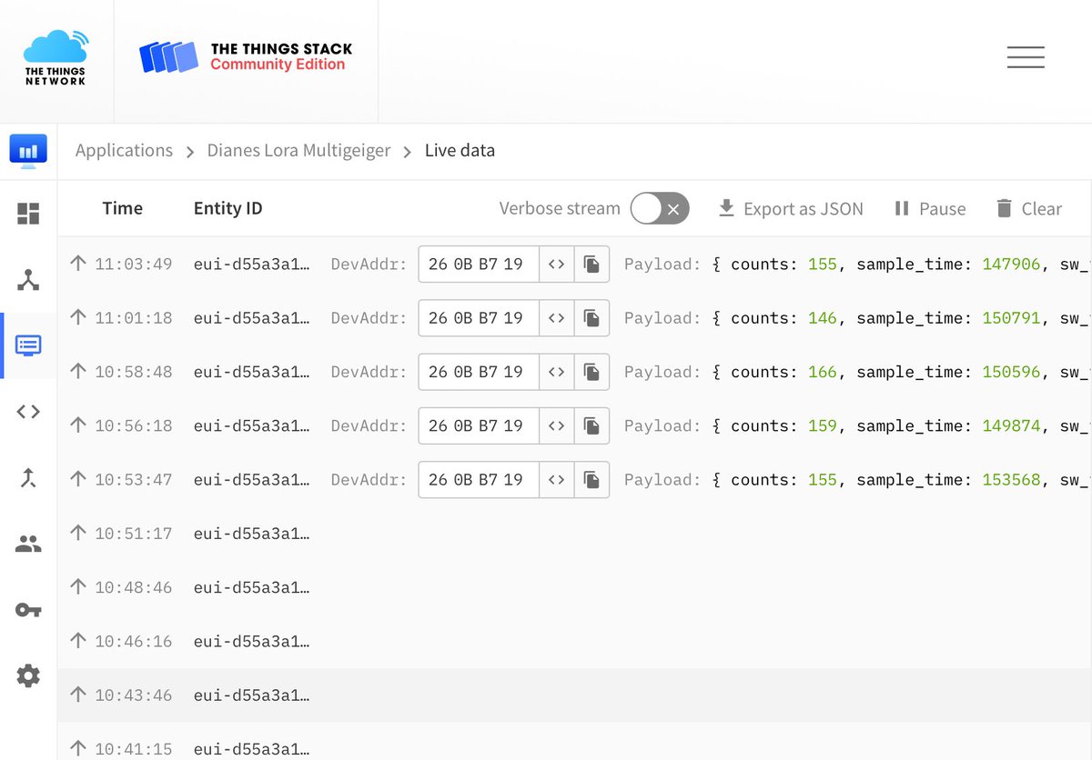Open General settings gear icon

[28, 675]
